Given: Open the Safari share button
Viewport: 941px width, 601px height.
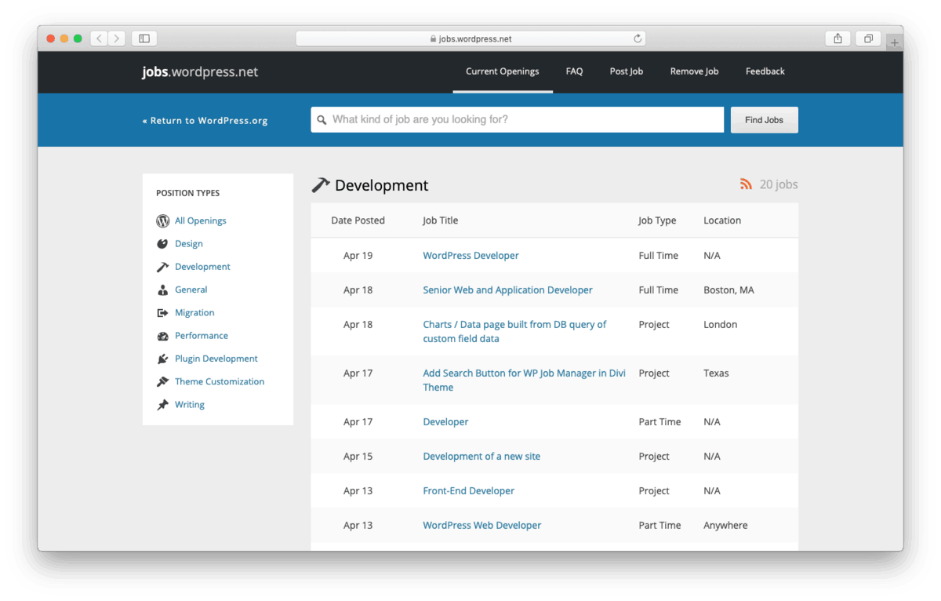Looking at the screenshot, I should coord(837,38).
